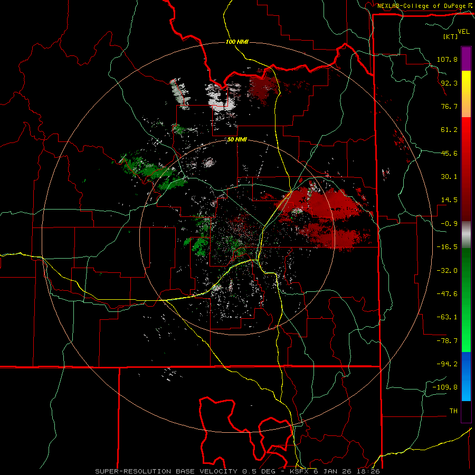Image resolution: width=475 pixels, height=475 pixels.
Task: Click the 100 NMI range ring label
Action: coord(237,42)
